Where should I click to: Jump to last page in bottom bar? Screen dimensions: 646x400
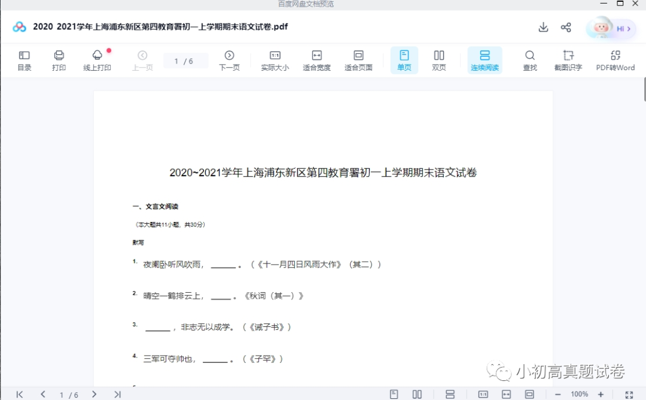(x=117, y=394)
